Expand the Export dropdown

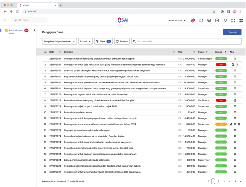85,41
